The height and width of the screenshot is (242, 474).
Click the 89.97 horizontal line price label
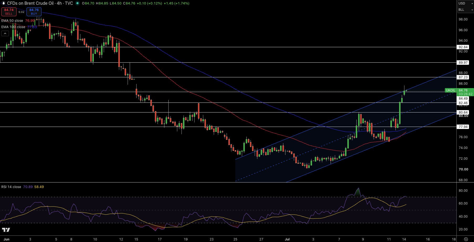(463, 63)
